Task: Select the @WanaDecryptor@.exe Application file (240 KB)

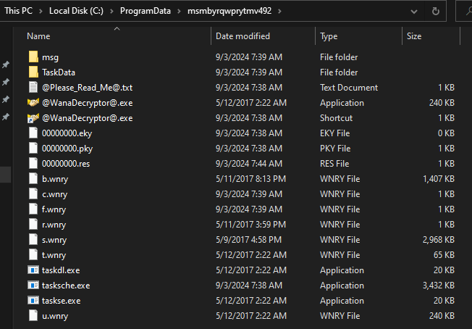Action: [87, 103]
